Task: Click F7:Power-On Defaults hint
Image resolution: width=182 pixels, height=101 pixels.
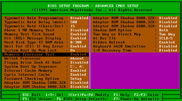Action: 136,99
